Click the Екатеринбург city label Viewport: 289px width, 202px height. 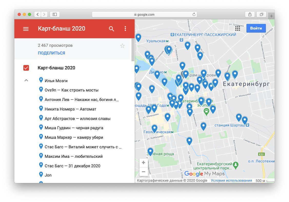pyautogui.click(x=246, y=84)
